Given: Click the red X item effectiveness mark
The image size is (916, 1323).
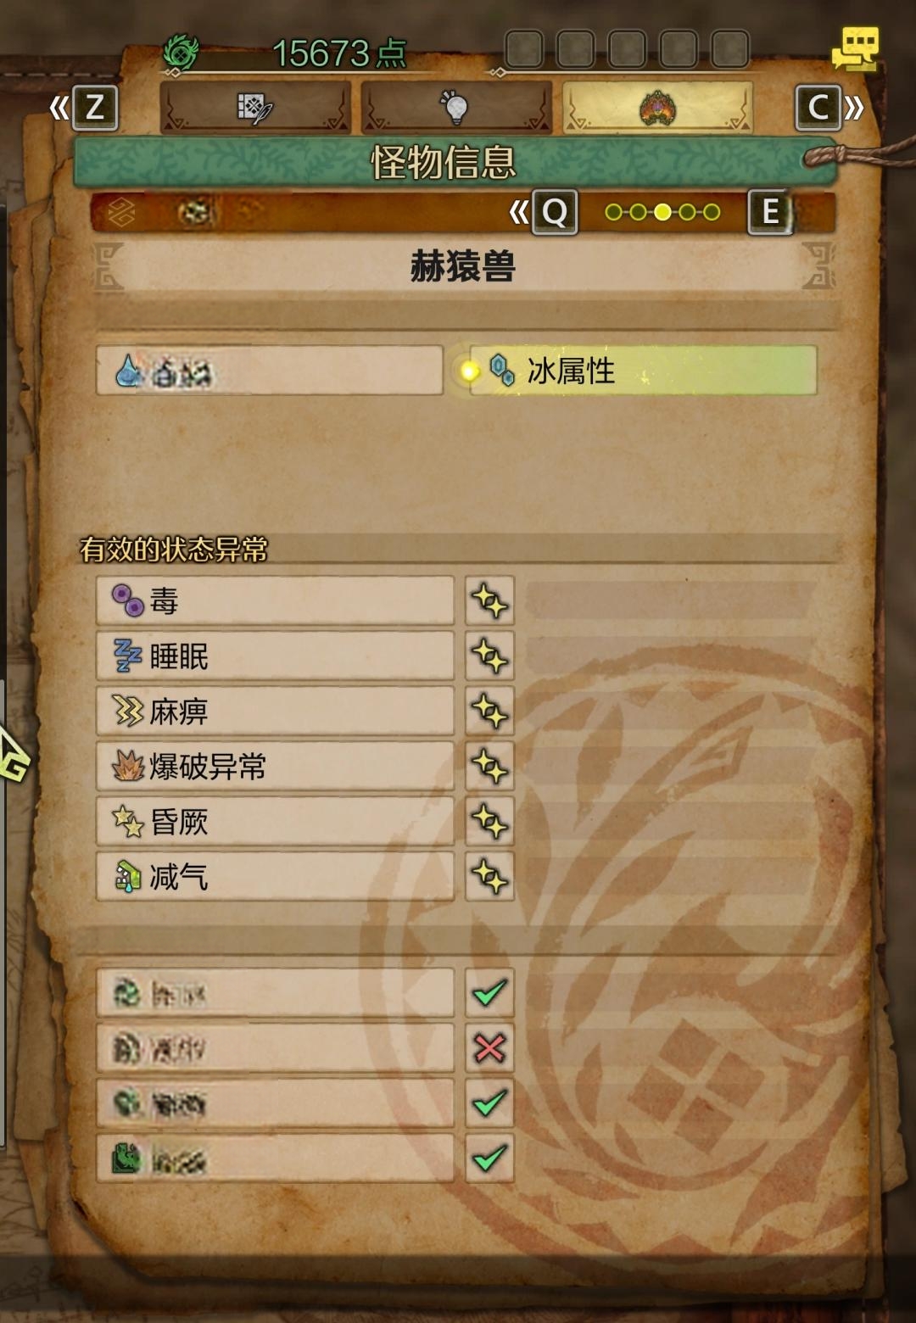Looking at the screenshot, I should 489,1048.
